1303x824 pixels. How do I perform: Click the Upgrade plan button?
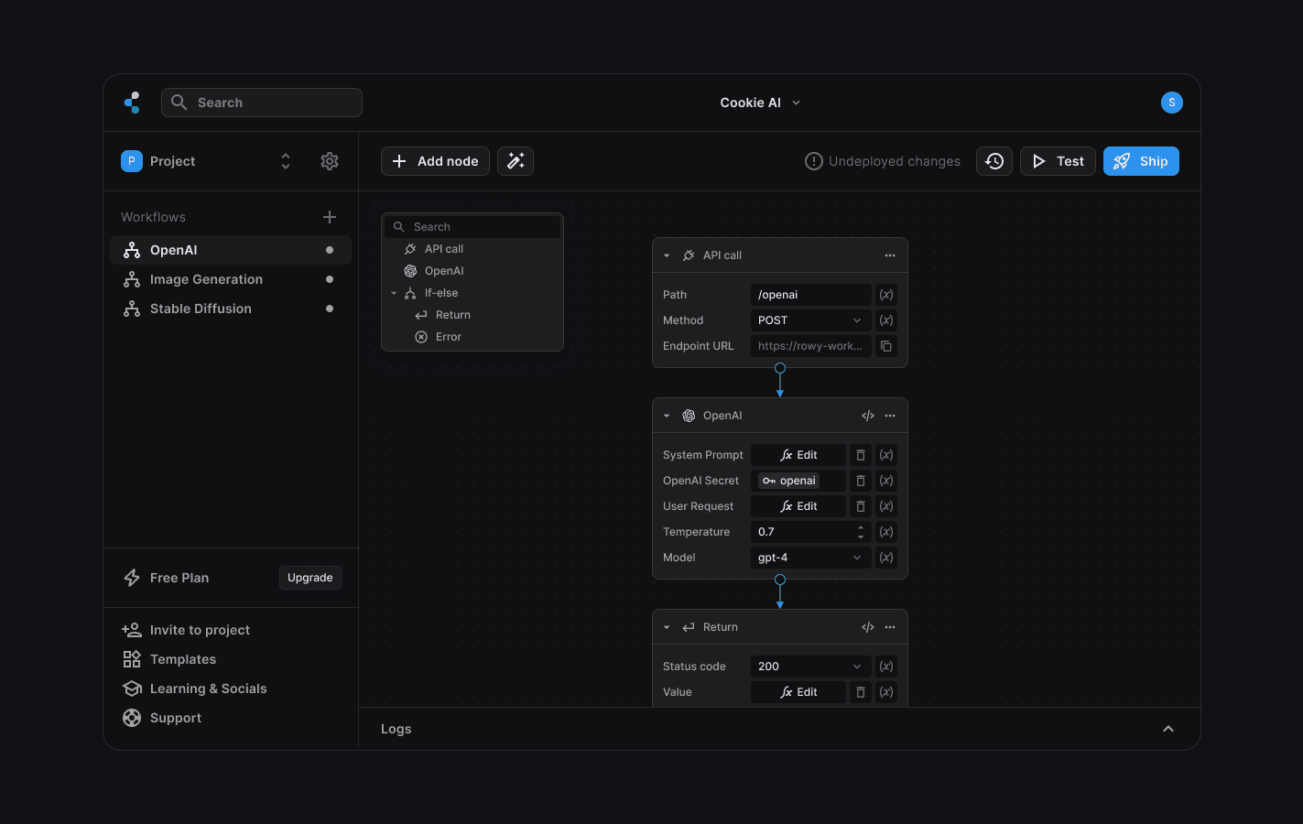coord(309,578)
